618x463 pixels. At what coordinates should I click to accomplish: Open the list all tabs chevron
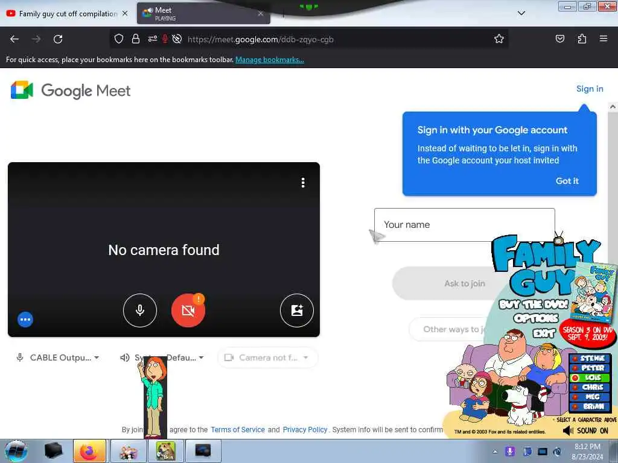[521, 13]
